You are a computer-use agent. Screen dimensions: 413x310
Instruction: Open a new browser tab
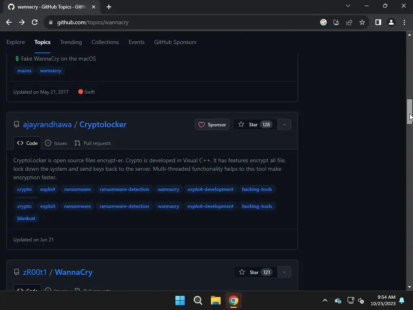point(109,7)
